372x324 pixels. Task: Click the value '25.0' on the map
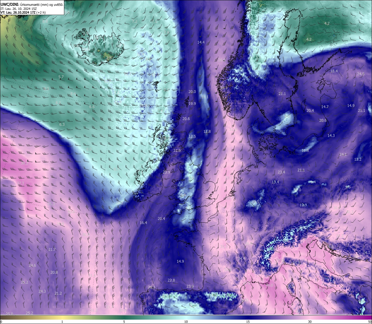coord(9,314)
